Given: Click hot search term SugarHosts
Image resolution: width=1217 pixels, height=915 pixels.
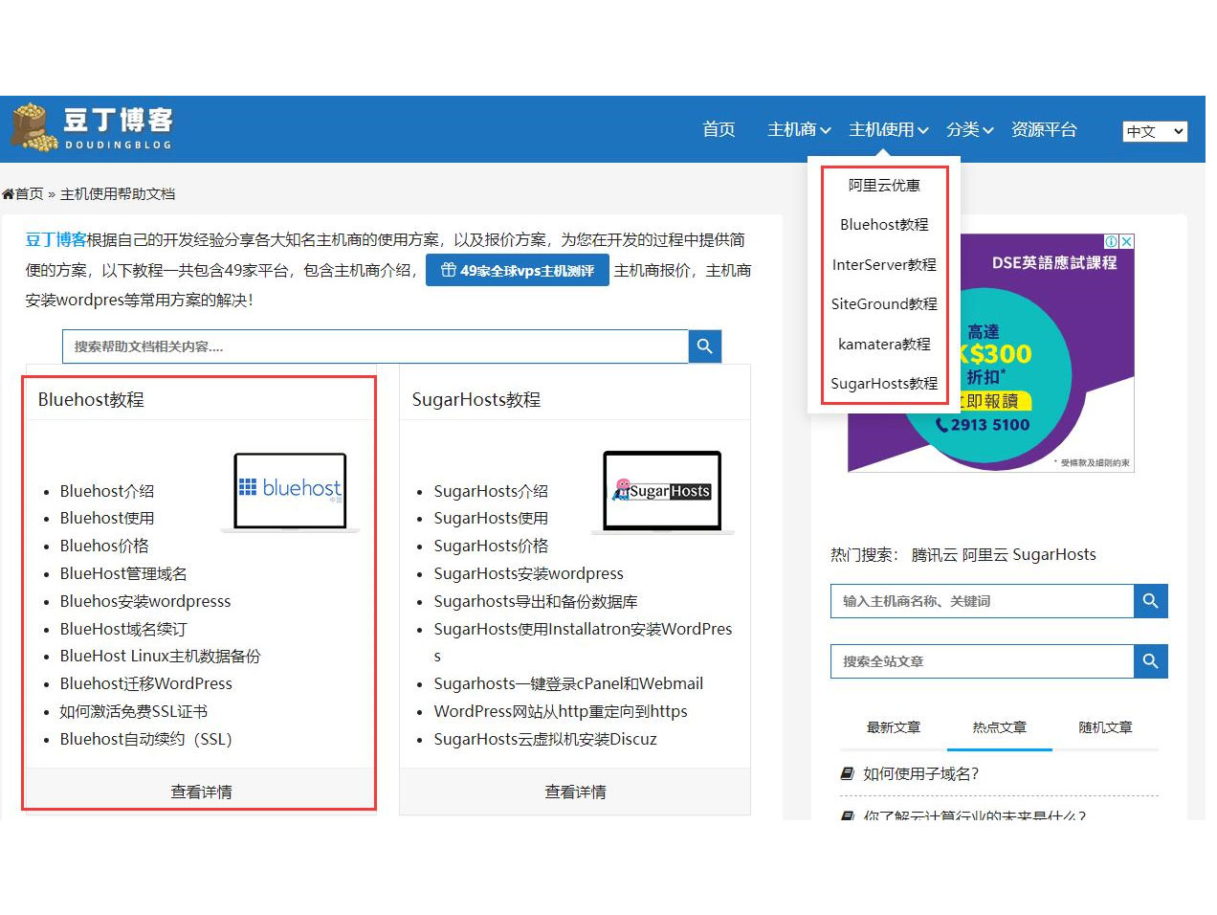Looking at the screenshot, I should tap(1054, 554).
